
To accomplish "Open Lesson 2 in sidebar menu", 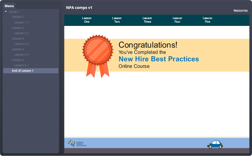I will (x=18, y=28).
